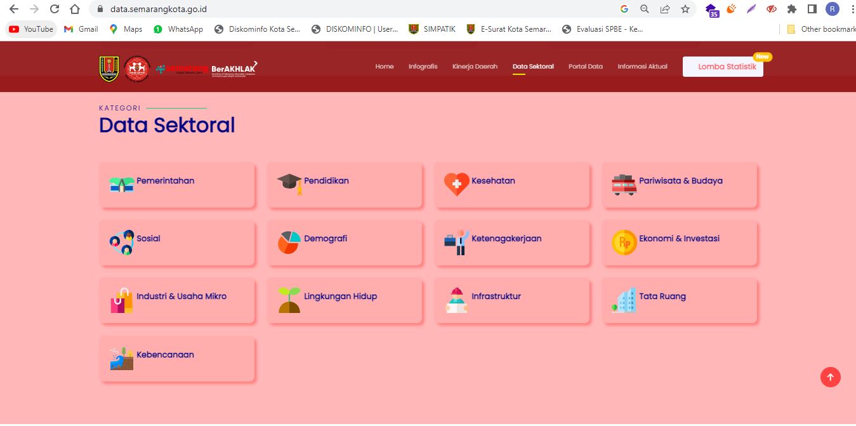
Task: Click the heart Kesehatan icon
Action: tap(456, 184)
